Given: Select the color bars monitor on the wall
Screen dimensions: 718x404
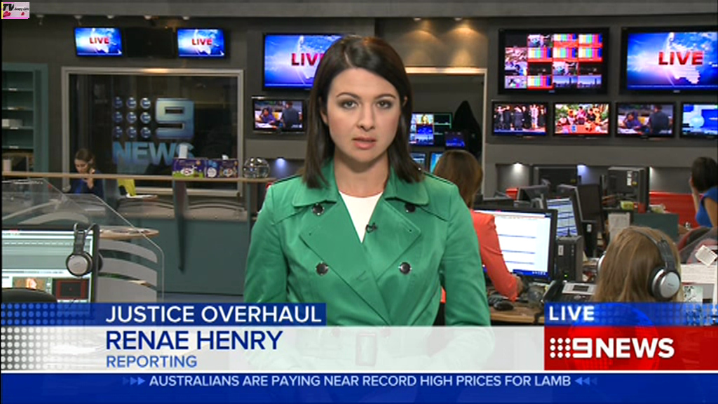Looking at the screenshot, I should (554, 61).
